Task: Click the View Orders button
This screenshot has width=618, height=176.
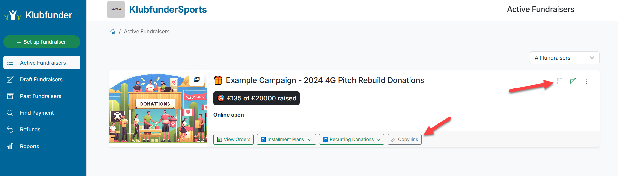Action: 234,139
